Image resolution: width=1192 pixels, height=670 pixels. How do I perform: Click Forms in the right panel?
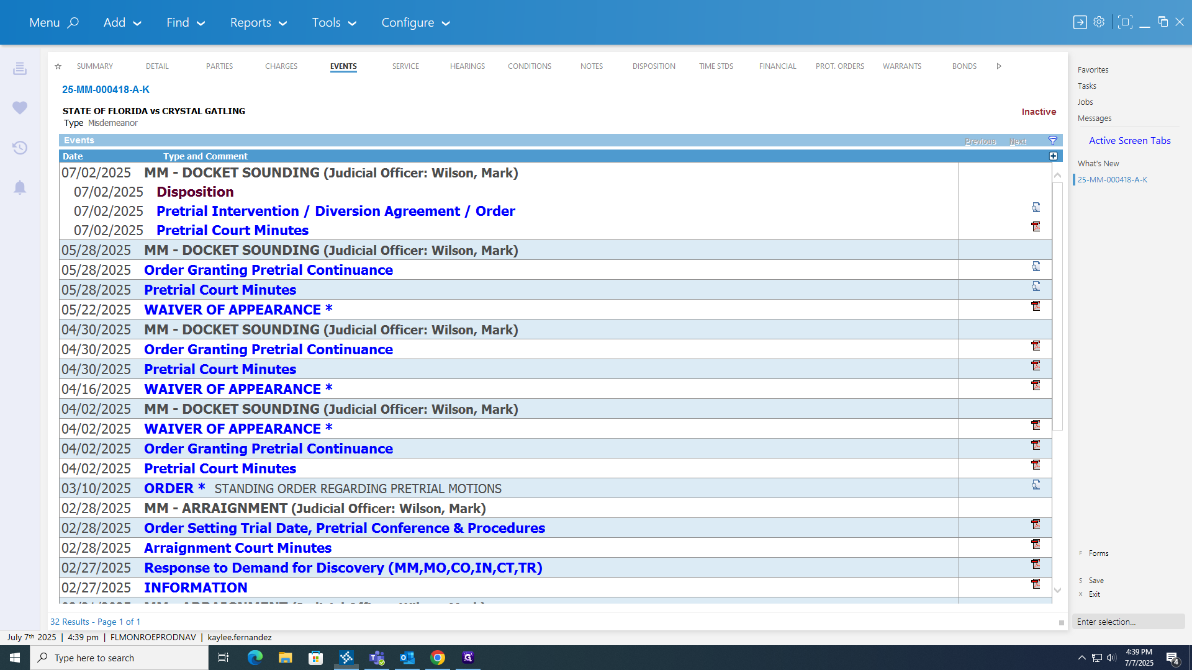coord(1098,553)
